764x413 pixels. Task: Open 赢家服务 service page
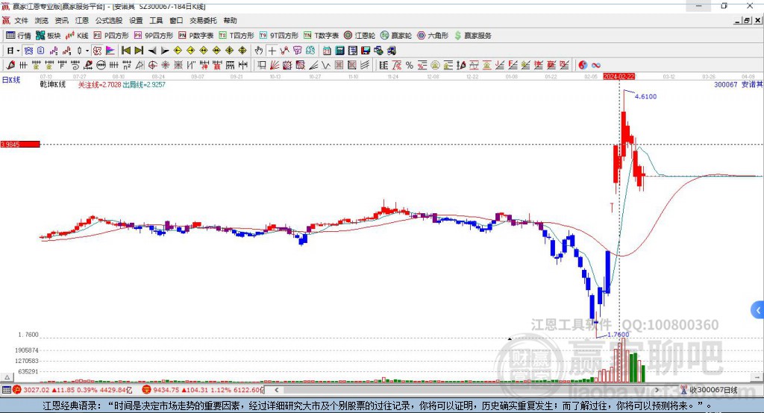(472, 36)
